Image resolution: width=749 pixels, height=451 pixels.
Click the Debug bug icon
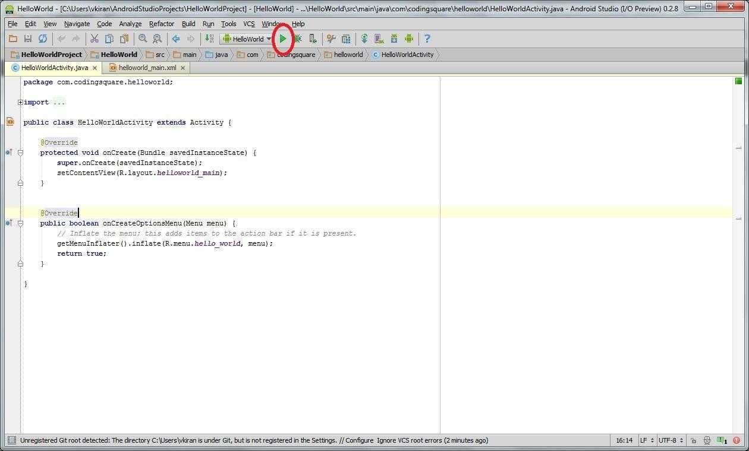point(298,39)
